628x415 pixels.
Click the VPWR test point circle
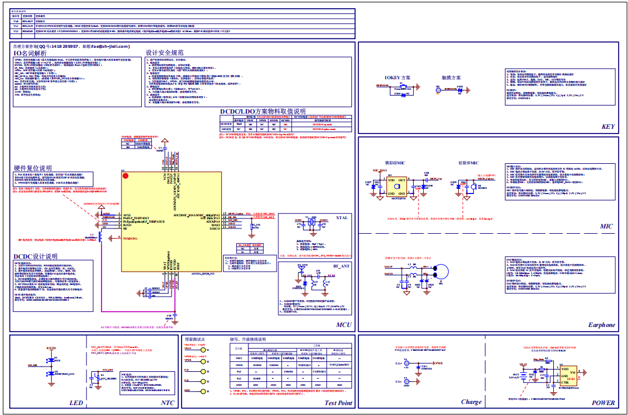[x=203, y=361]
